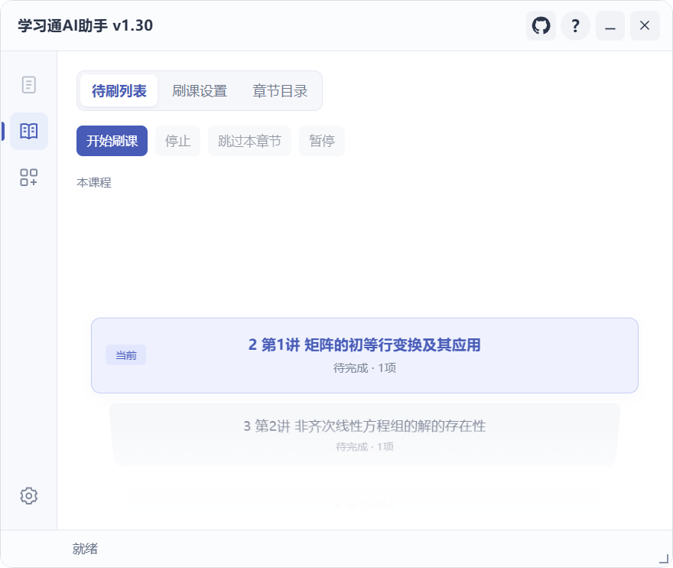Switch to the 刷课设置 tab
673x568 pixels.
200,90
